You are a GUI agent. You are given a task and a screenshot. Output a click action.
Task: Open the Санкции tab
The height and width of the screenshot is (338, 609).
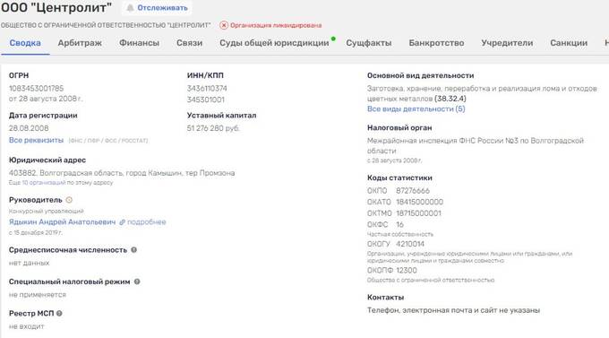pos(569,43)
